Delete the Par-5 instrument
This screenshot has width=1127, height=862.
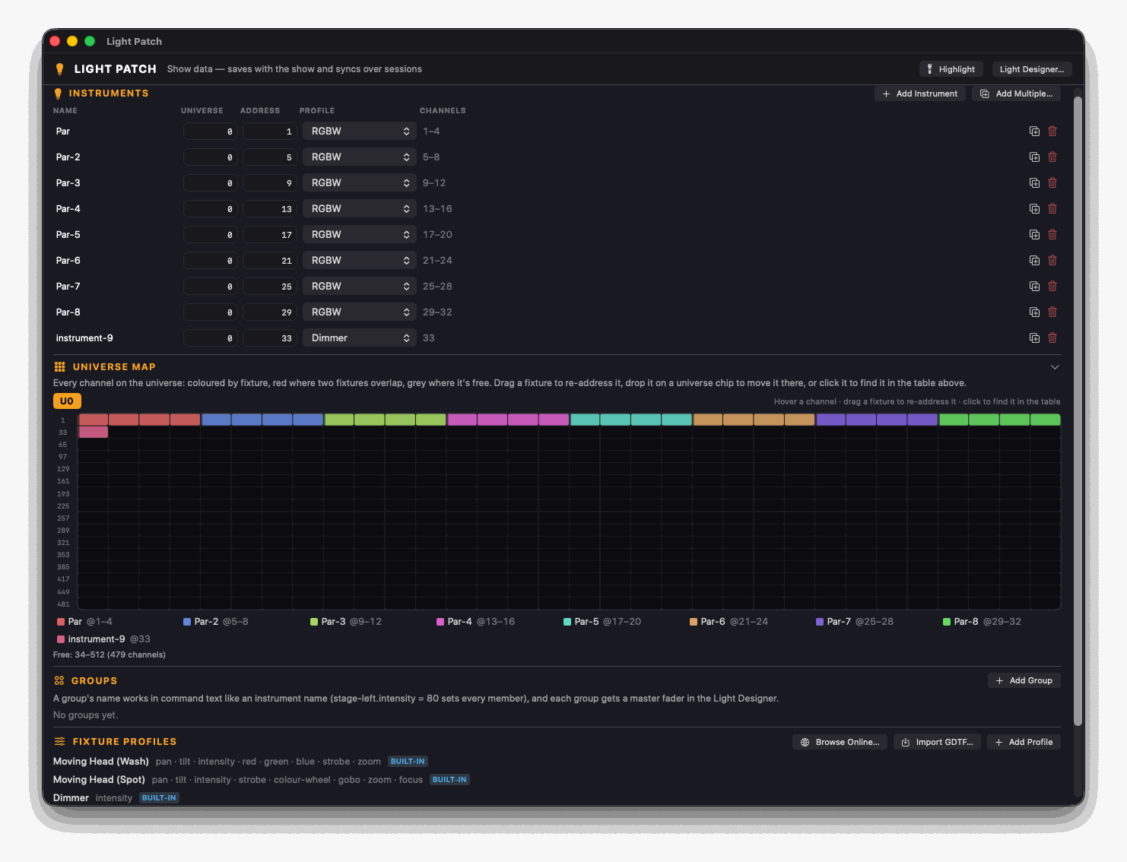pos(1052,235)
